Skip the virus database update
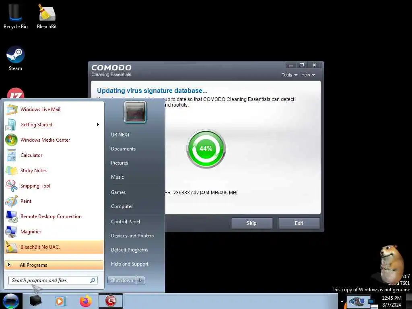 pos(251,223)
